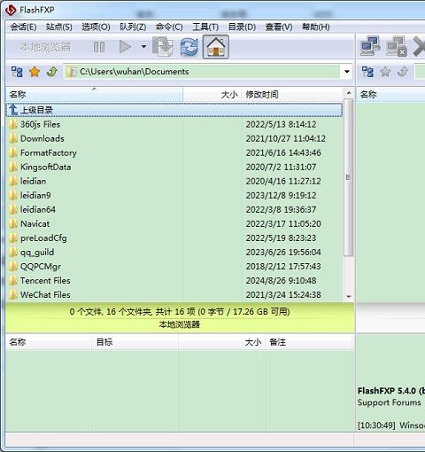Select the FormatFactory folder

click(x=174, y=152)
